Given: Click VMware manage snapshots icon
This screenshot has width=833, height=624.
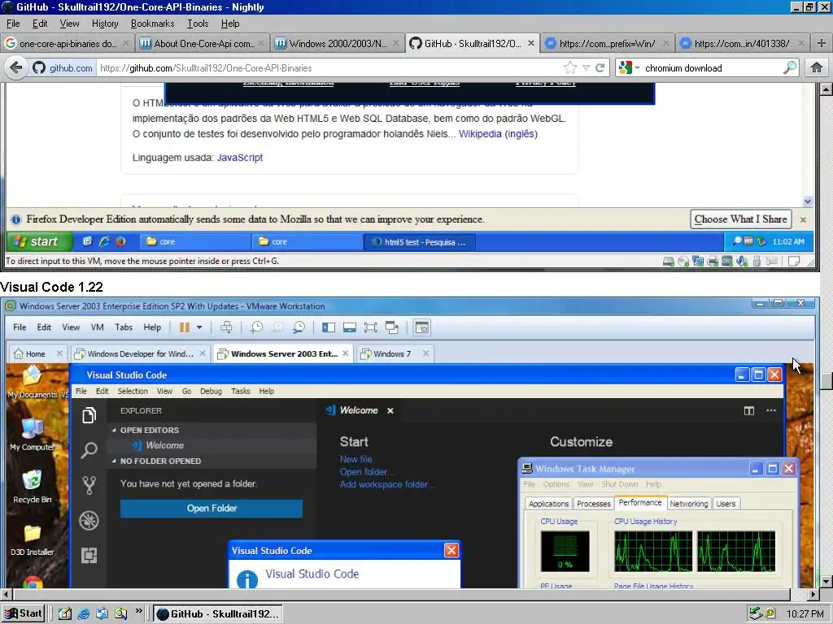Looking at the screenshot, I should click(299, 327).
